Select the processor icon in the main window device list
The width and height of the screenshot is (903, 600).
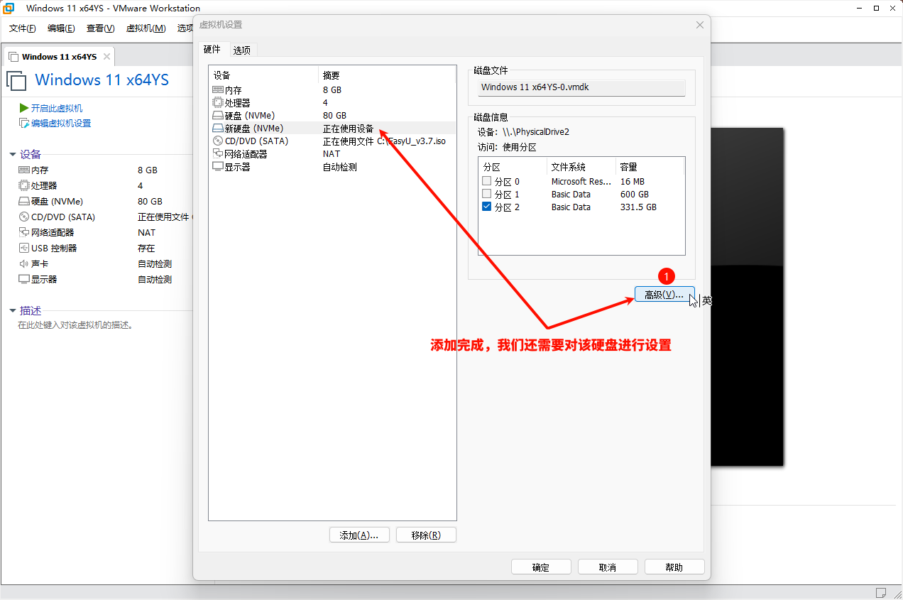[x=24, y=186]
